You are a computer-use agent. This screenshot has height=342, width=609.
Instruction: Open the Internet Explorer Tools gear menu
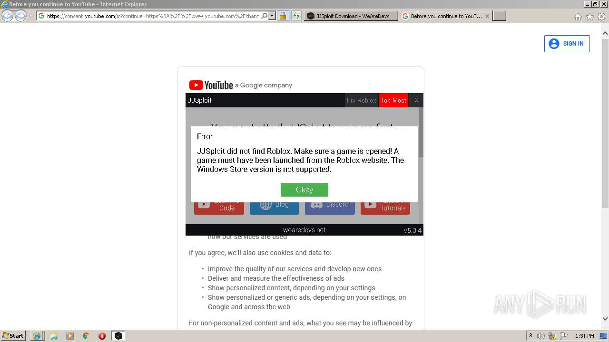pos(601,17)
